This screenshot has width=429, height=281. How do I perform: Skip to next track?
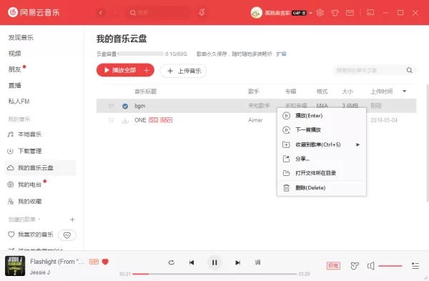tap(237, 262)
